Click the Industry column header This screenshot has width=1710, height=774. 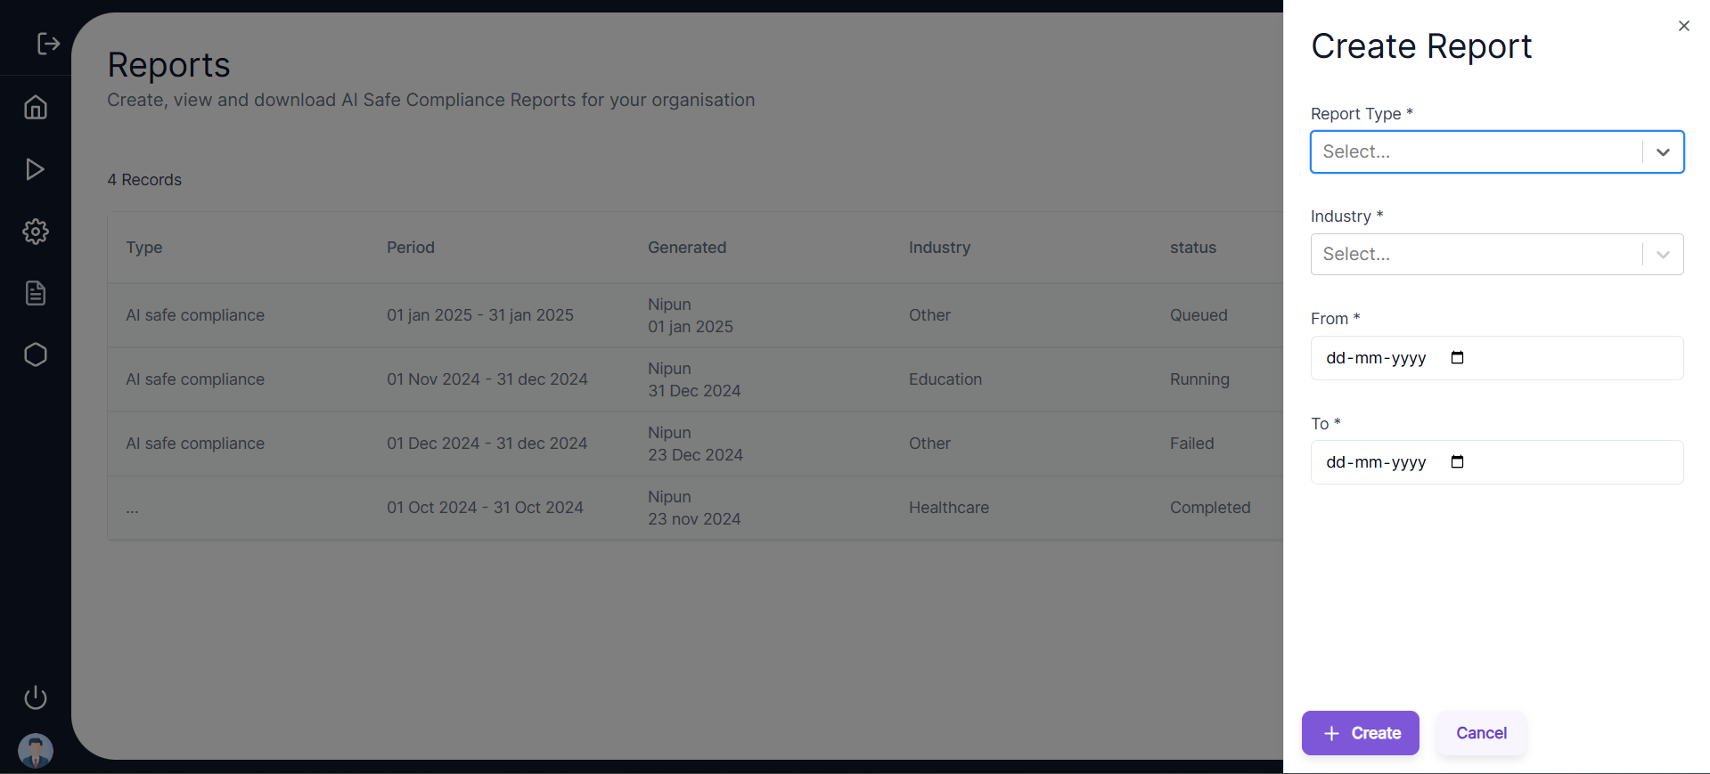pos(939,248)
